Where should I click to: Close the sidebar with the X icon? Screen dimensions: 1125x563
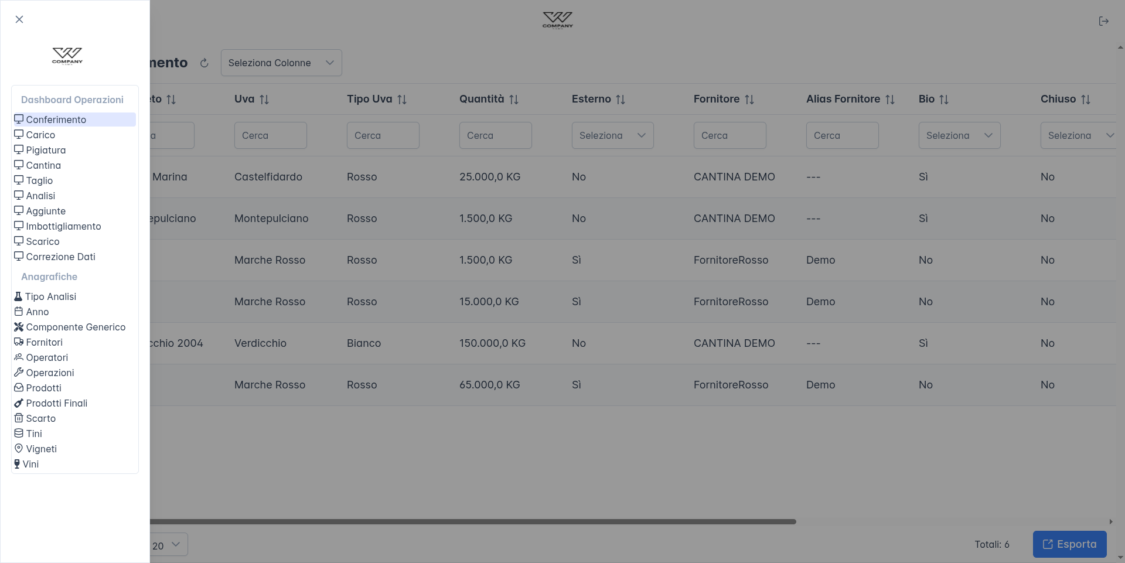click(19, 19)
